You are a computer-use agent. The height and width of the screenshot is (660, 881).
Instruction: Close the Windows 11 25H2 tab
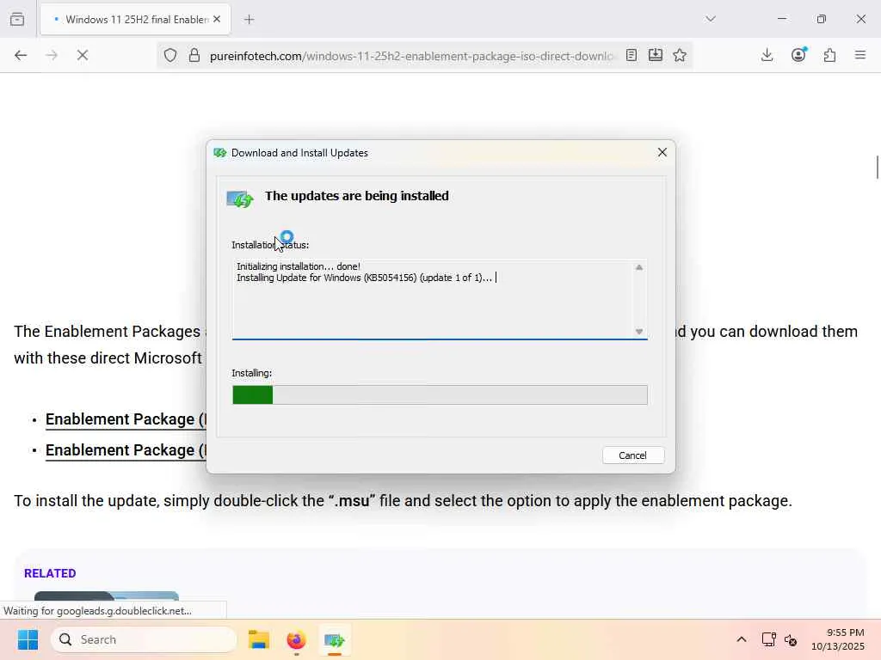click(217, 19)
